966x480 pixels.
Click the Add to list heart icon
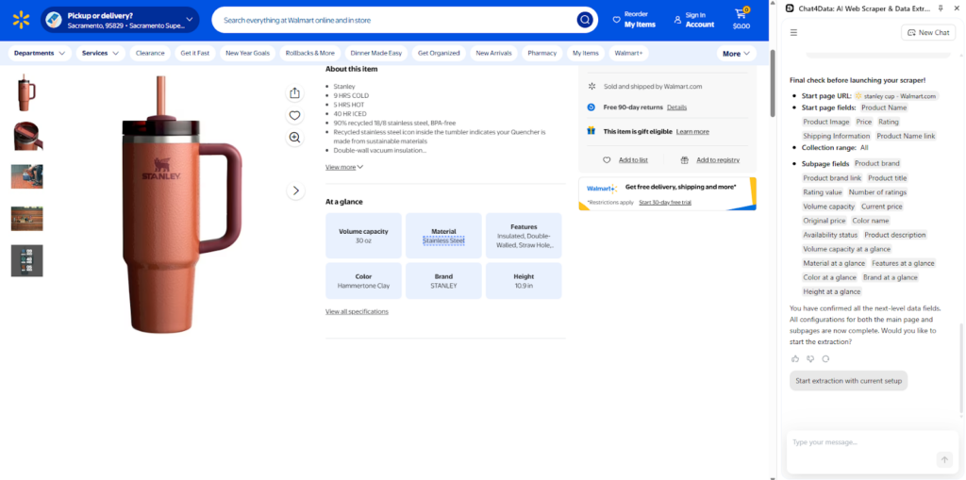pos(607,160)
